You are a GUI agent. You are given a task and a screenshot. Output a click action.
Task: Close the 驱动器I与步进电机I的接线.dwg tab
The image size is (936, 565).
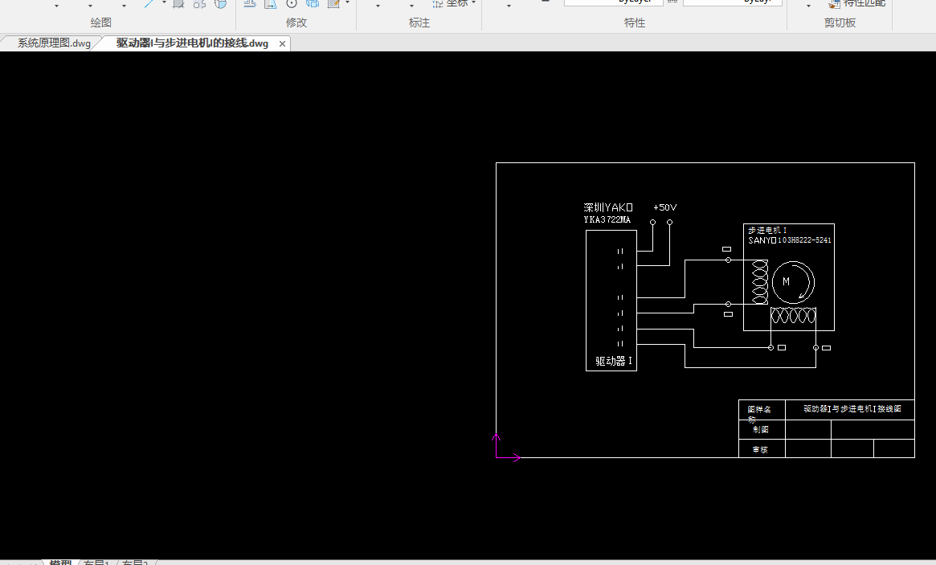(282, 43)
